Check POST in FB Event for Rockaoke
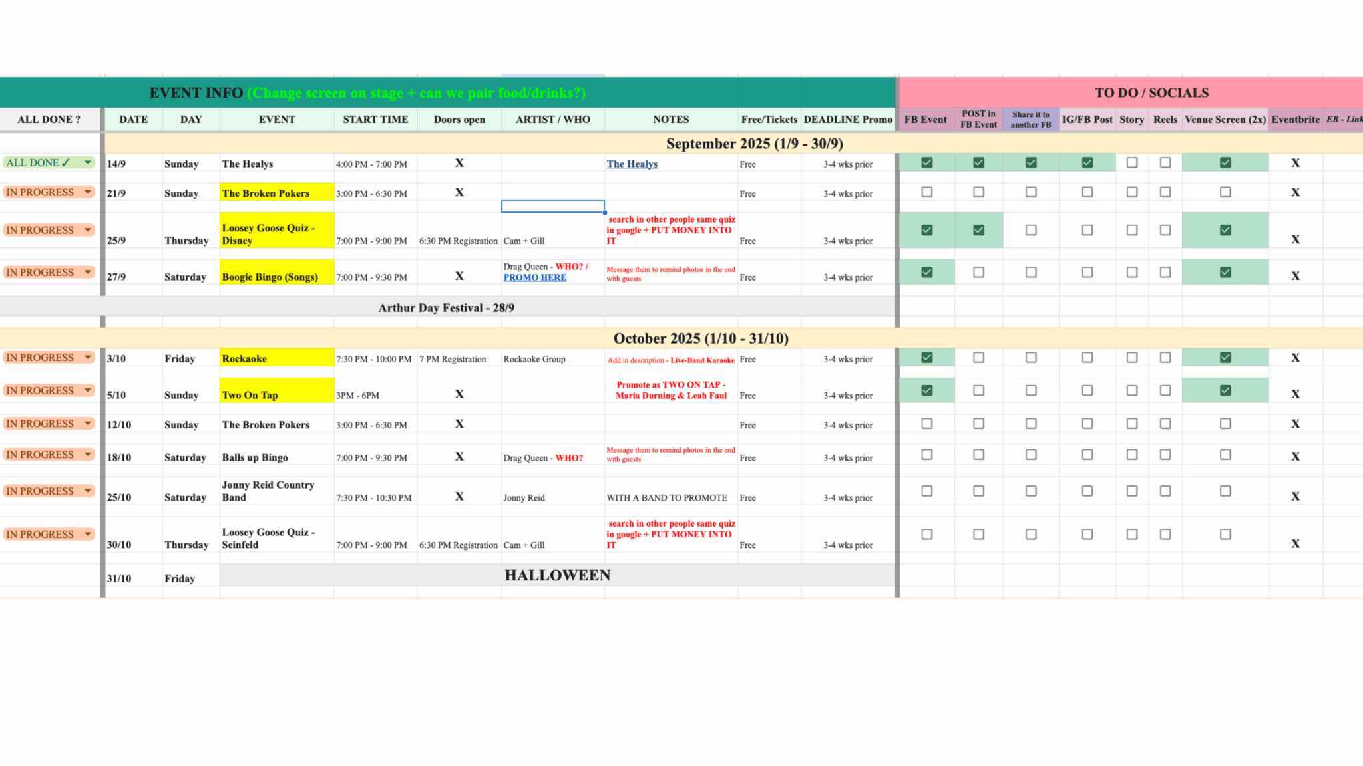 click(978, 358)
